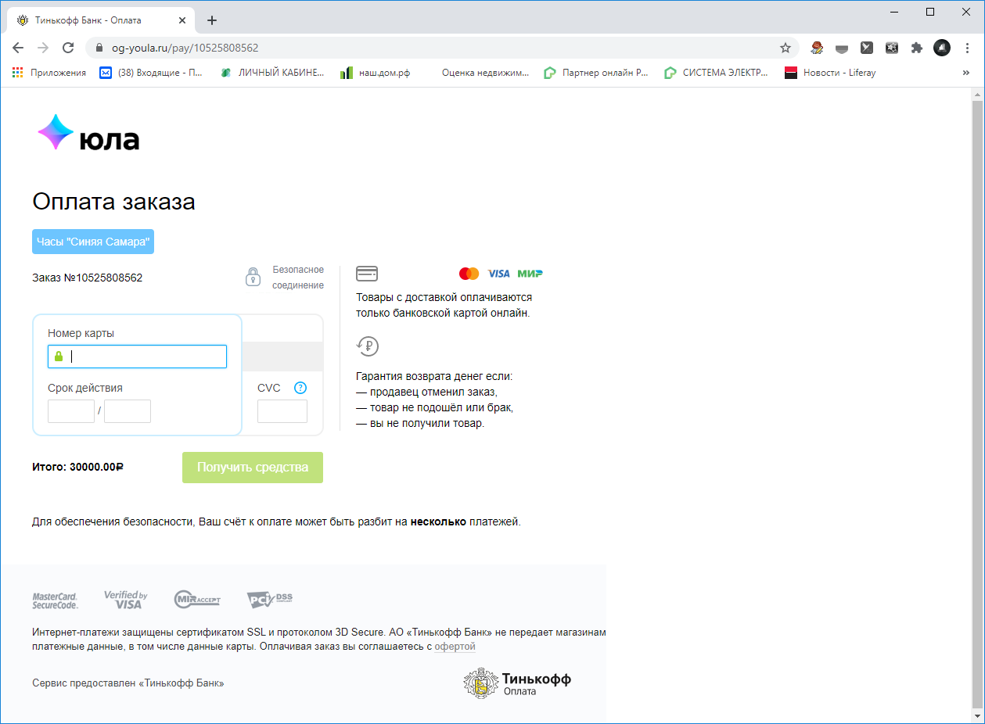Open ЛИЧНЫЙ КАБИНЕТ bookmark

(x=272, y=73)
